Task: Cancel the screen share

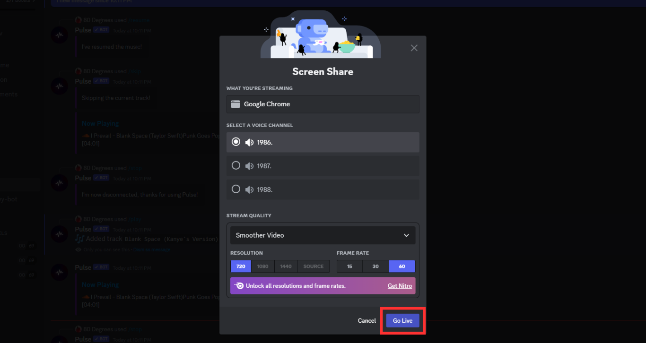Action: click(367, 321)
